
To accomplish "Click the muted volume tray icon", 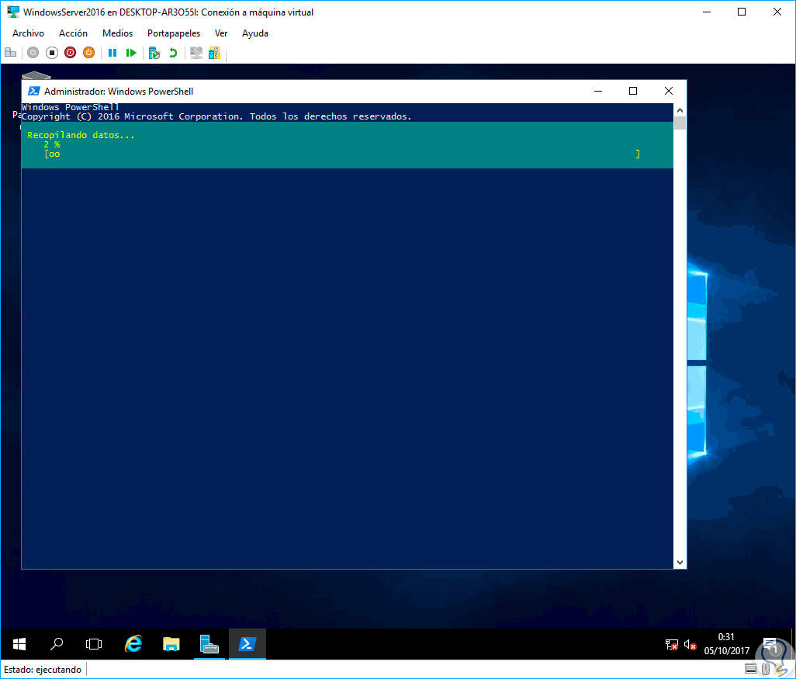I will pyautogui.click(x=690, y=644).
